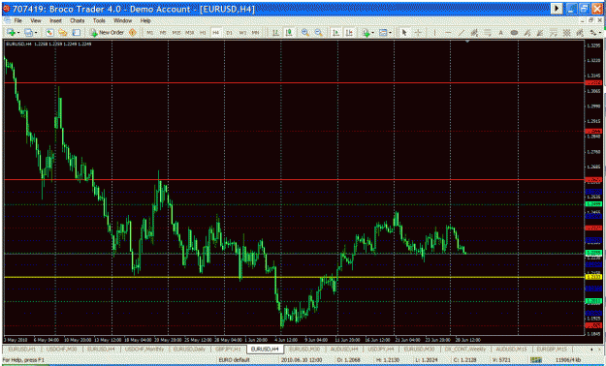
Task: Select the Crosshair tool
Action: 418,33
